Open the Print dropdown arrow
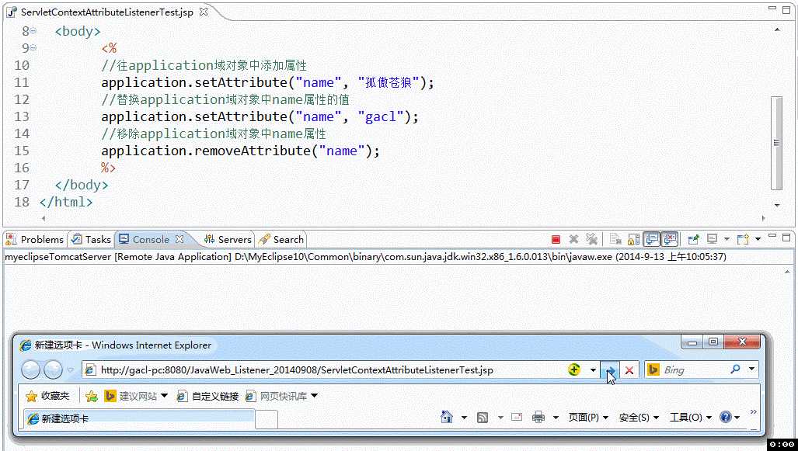798x451 pixels. (556, 418)
